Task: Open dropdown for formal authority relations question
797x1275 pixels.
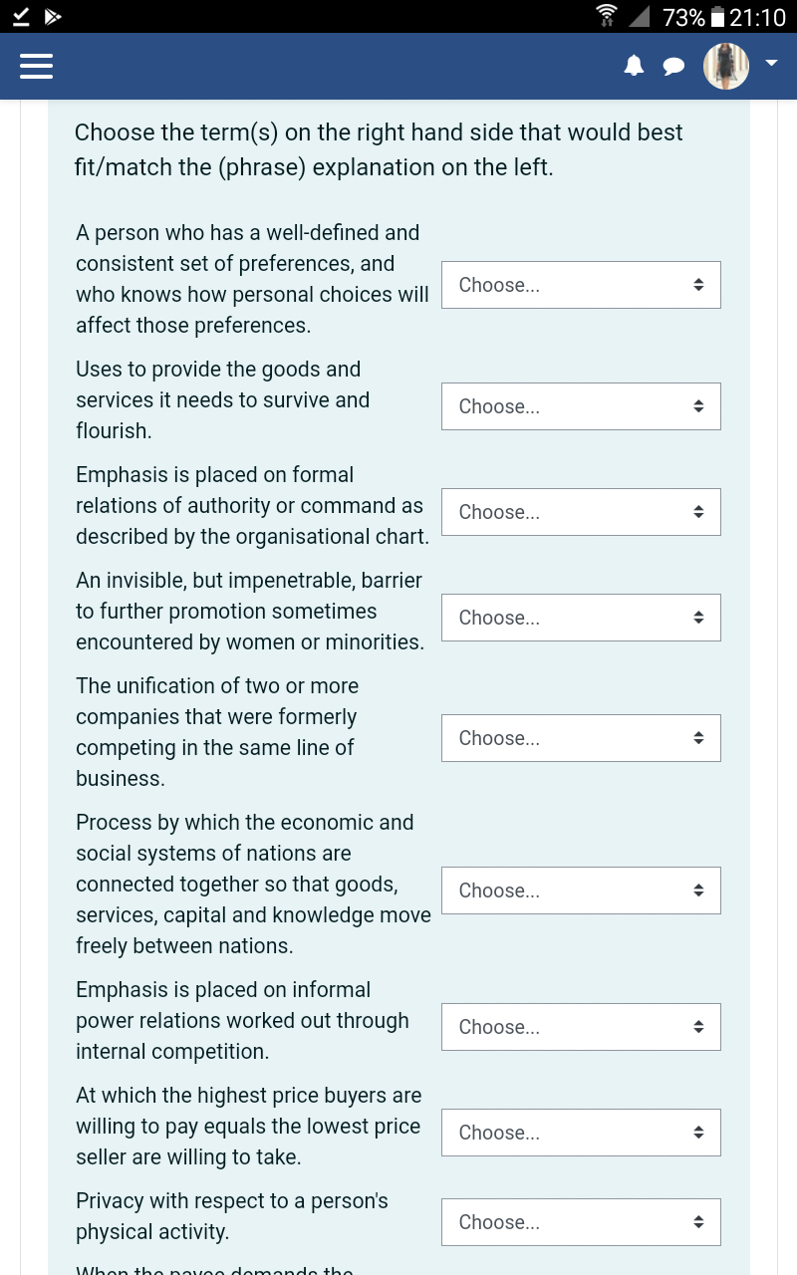Action: (x=581, y=511)
